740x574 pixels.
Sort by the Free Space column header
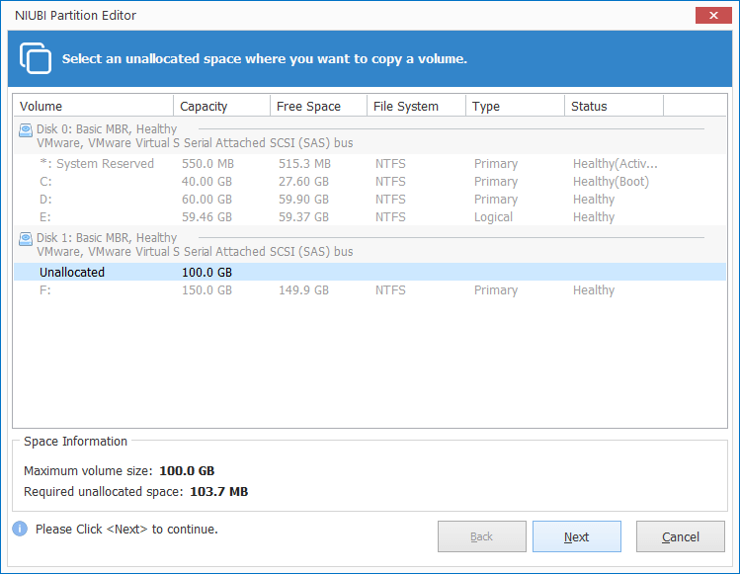[x=317, y=107]
